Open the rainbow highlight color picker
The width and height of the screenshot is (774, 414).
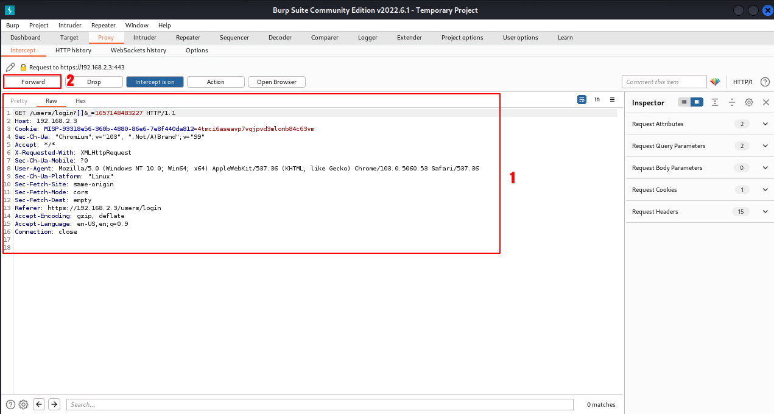click(715, 82)
